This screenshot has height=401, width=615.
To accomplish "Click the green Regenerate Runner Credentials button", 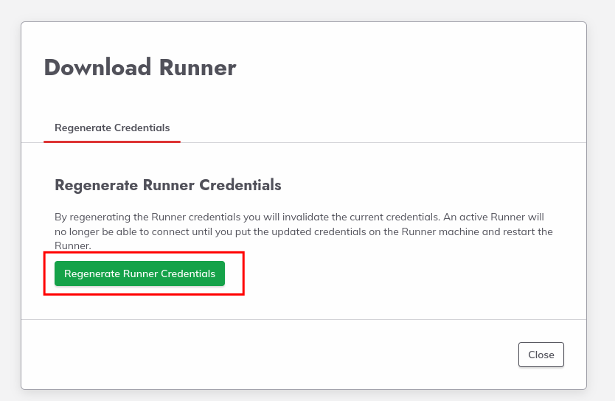I will [139, 273].
